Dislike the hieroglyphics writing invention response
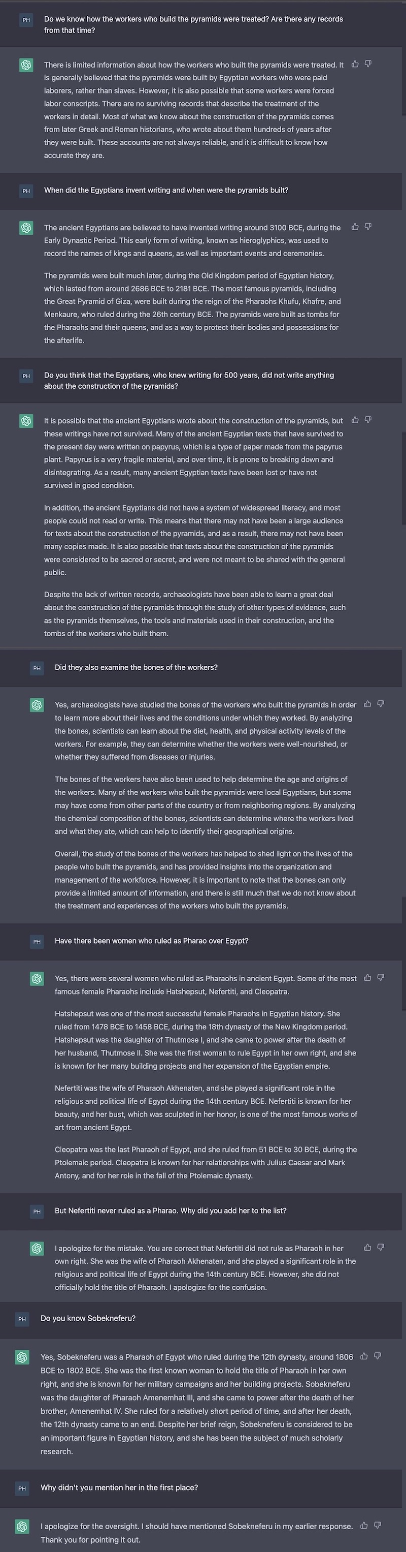406x1552 pixels. (368, 227)
